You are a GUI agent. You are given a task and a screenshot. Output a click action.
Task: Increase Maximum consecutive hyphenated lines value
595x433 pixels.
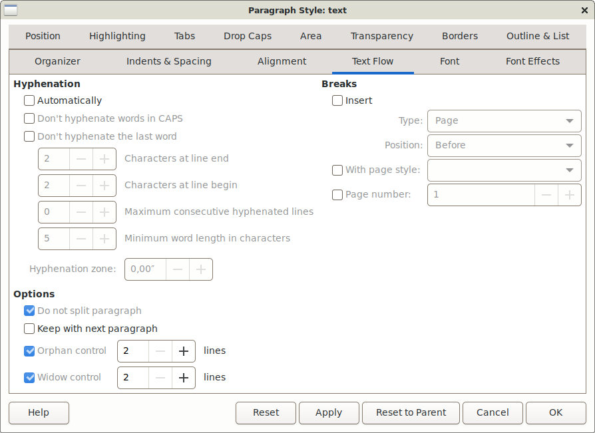[x=104, y=212]
